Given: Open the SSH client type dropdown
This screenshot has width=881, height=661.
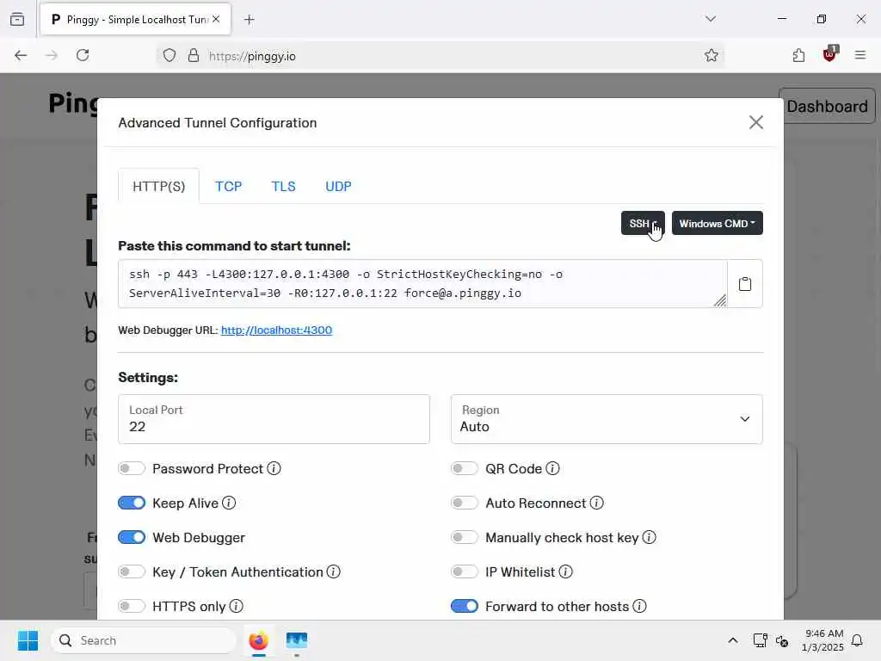Looking at the screenshot, I should [643, 223].
